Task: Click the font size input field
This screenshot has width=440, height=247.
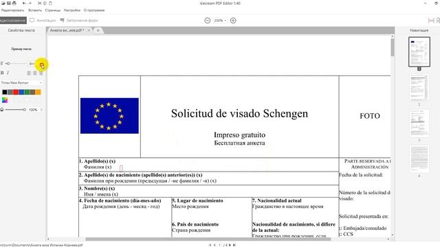Action: [33, 64]
